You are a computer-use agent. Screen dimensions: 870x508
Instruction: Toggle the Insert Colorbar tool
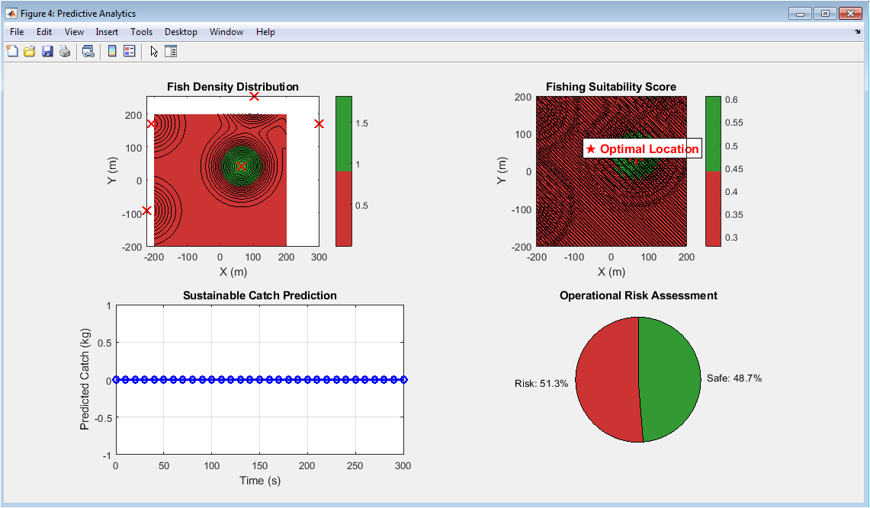coord(112,51)
